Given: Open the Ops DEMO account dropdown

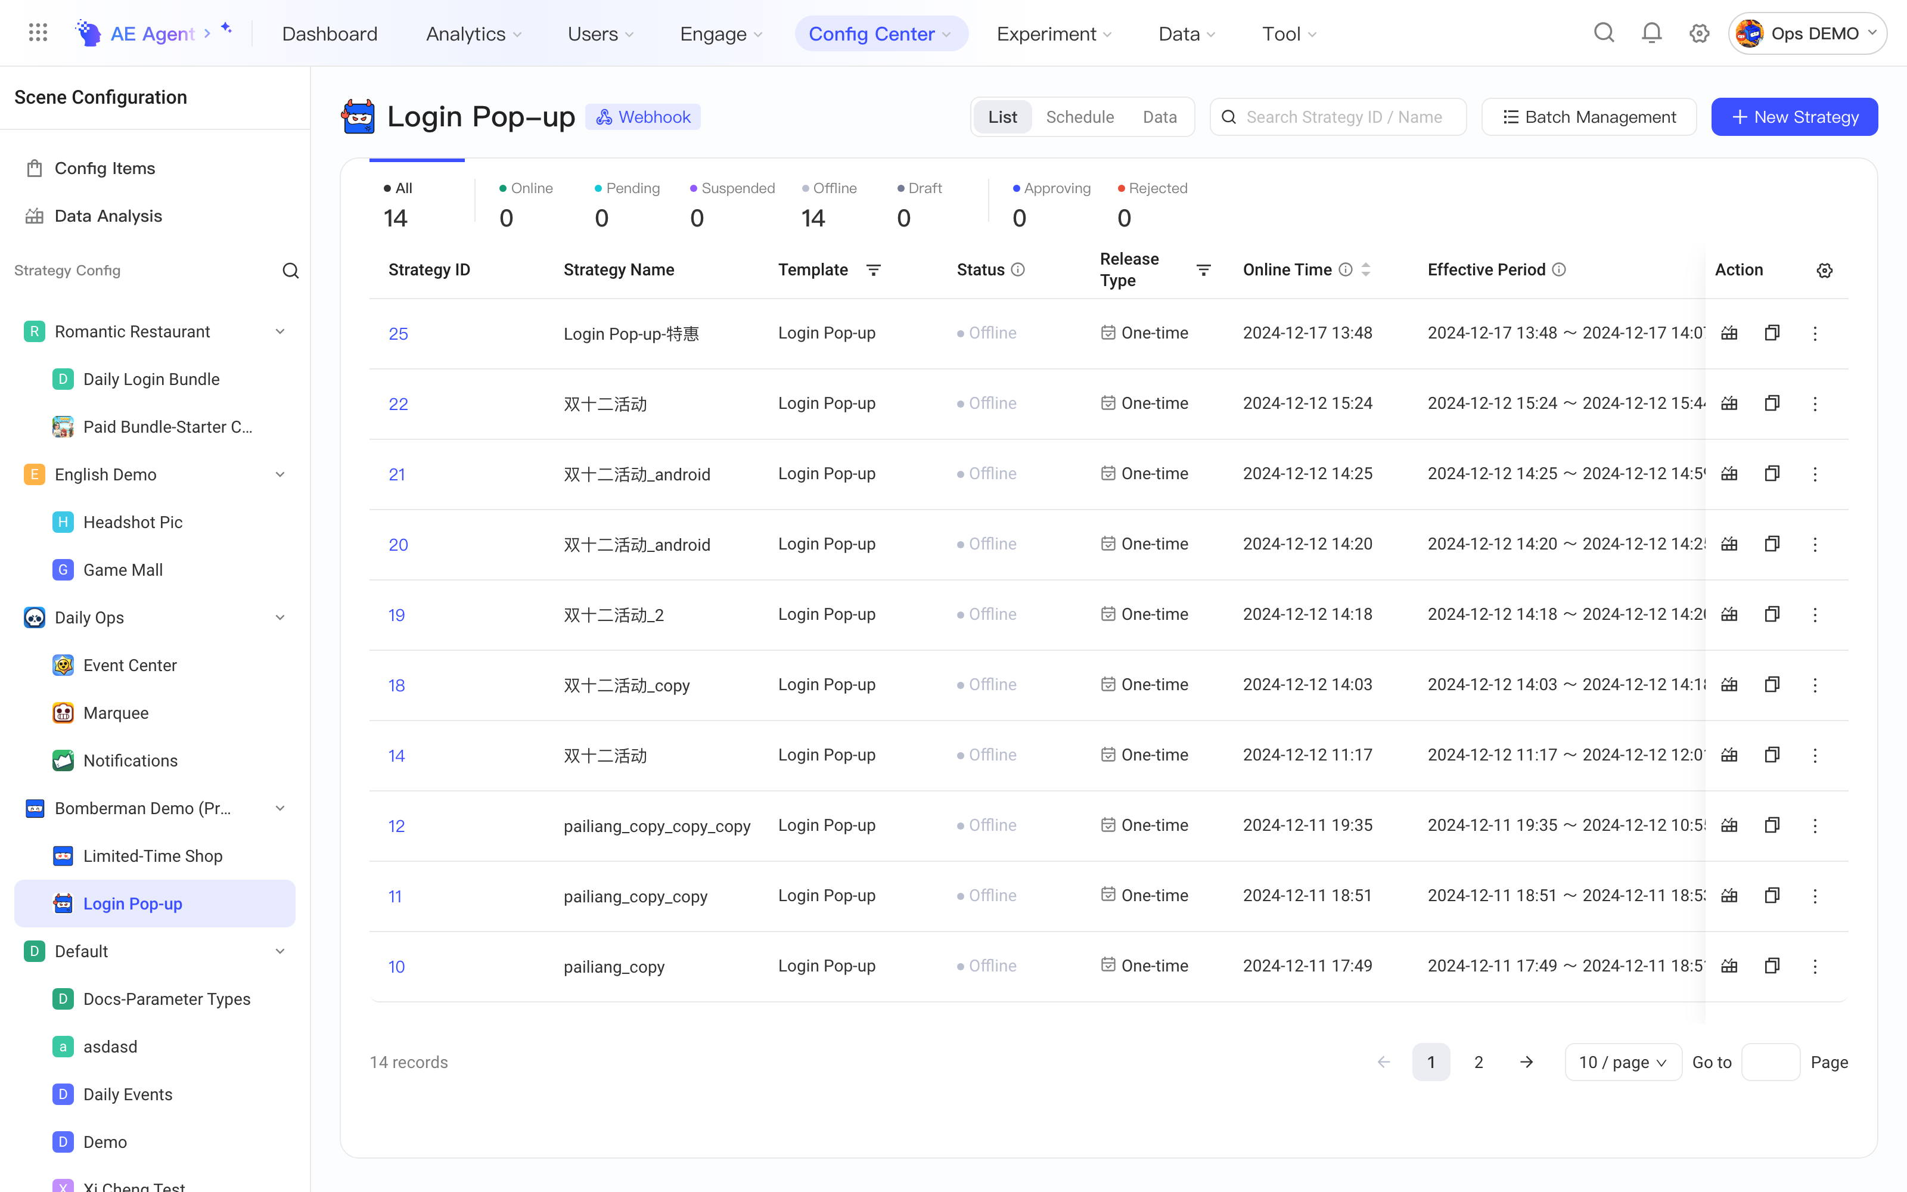Looking at the screenshot, I should point(1807,33).
